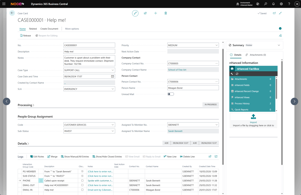Expand the Details section header
Viewport: 301px width, 195px height.
[x=23, y=144]
